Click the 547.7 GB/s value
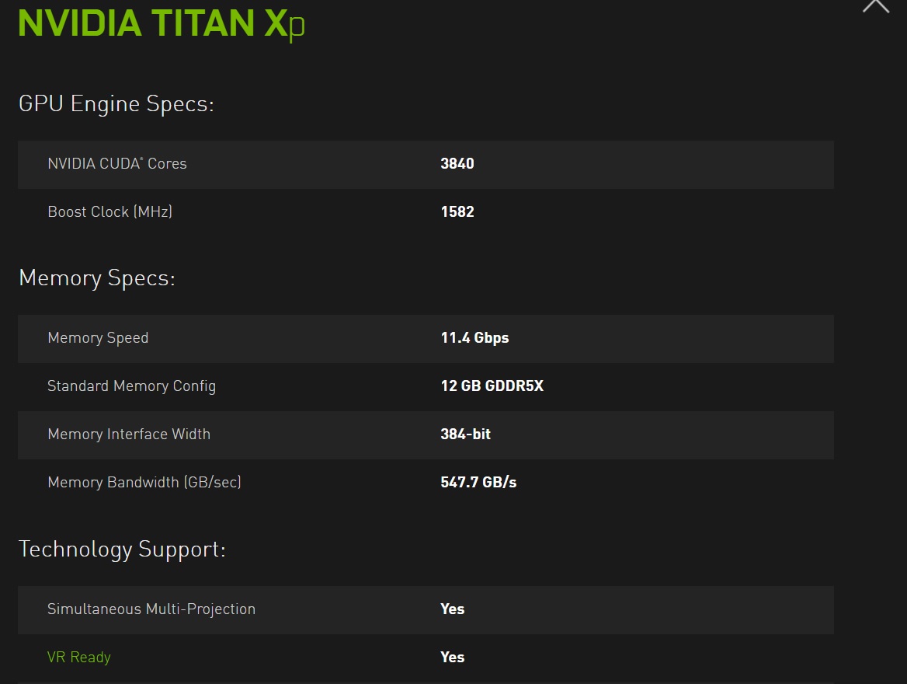 478,483
